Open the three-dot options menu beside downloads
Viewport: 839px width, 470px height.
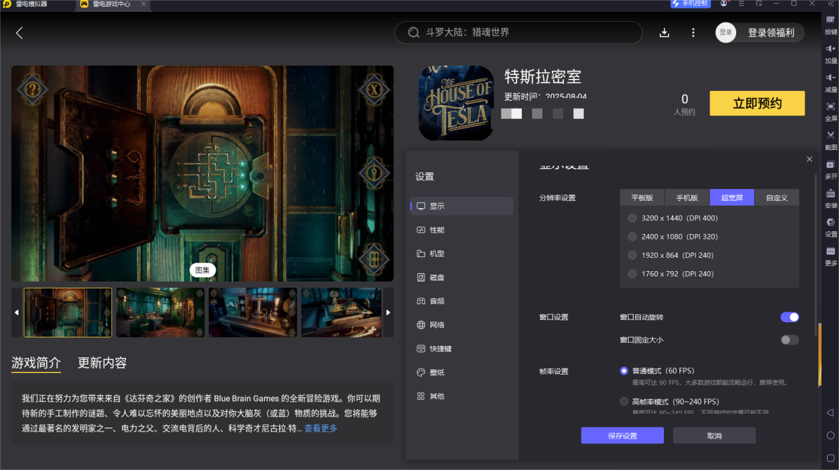coord(693,32)
